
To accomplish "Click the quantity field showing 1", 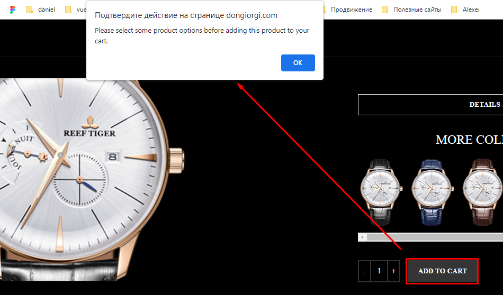I will coord(379,271).
